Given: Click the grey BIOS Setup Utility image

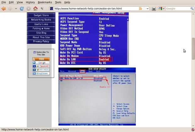Looking at the screenshot, I should [x=97, y=96].
